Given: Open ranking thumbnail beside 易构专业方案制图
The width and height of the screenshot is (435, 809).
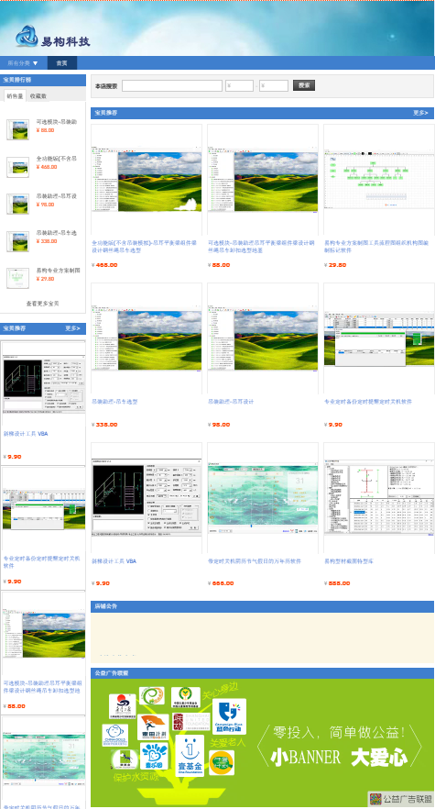Looking at the screenshot, I should (x=17, y=278).
